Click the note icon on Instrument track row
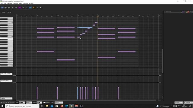193x108 pixels. [185, 12]
